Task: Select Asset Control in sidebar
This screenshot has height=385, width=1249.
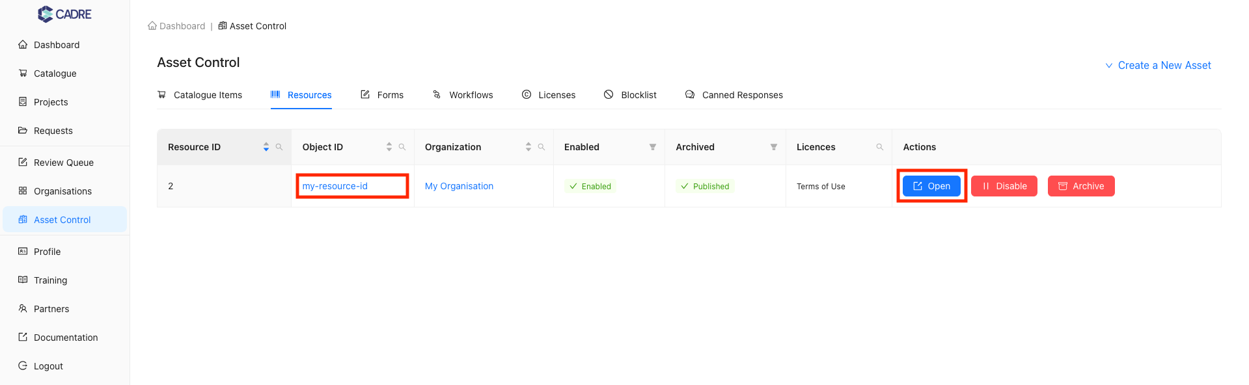Action: point(64,220)
